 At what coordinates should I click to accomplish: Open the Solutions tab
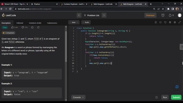[x=35, y=23]
